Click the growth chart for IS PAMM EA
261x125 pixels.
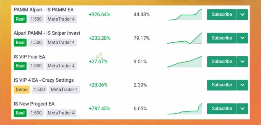[184, 15]
